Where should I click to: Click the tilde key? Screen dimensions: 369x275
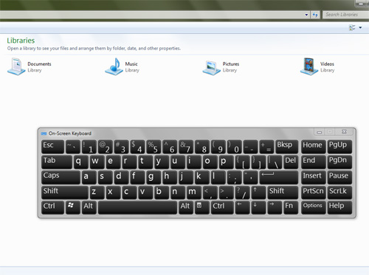tap(72, 147)
